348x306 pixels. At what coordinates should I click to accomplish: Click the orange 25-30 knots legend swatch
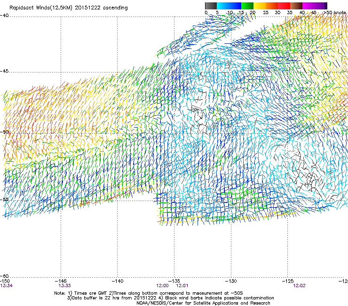272,6
